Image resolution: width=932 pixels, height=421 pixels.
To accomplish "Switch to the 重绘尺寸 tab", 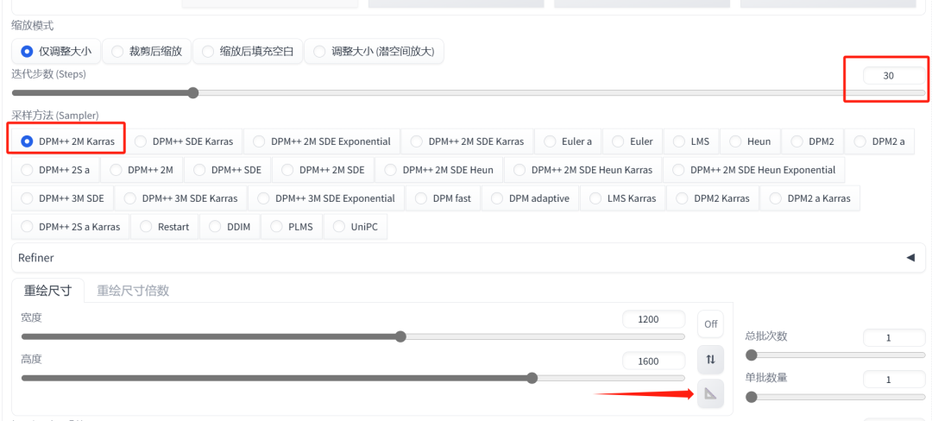I will [47, 291].
